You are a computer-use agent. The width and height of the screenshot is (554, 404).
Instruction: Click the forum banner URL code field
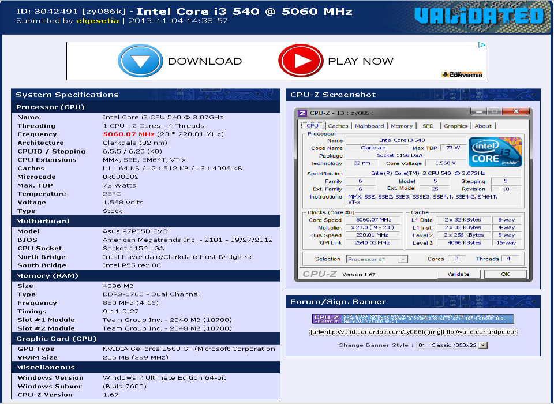[x=413, y=332]
